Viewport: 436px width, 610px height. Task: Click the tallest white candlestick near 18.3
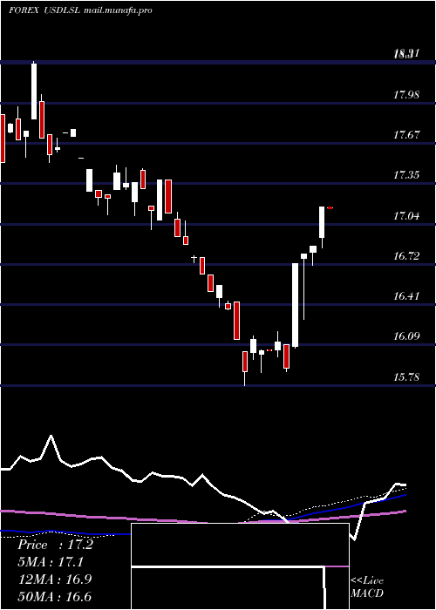click(x=34, y=91)
